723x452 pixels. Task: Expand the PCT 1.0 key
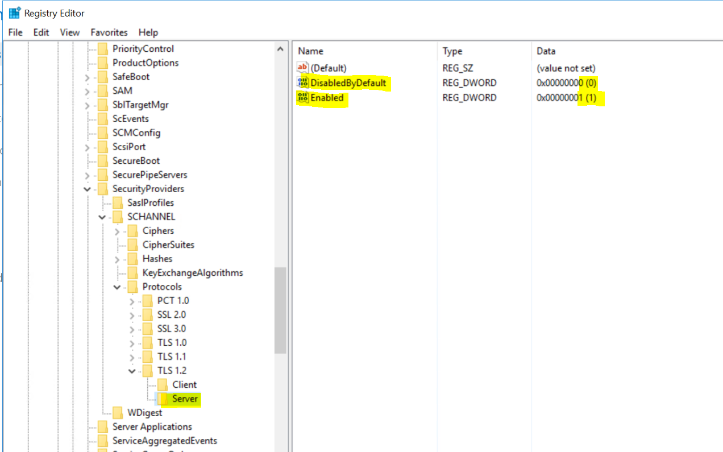(x=132, y=301)
